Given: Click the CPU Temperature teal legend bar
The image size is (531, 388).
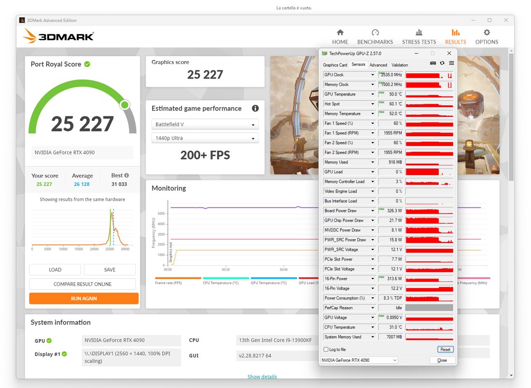Looking at the screenshot, I should coord(226,278).
